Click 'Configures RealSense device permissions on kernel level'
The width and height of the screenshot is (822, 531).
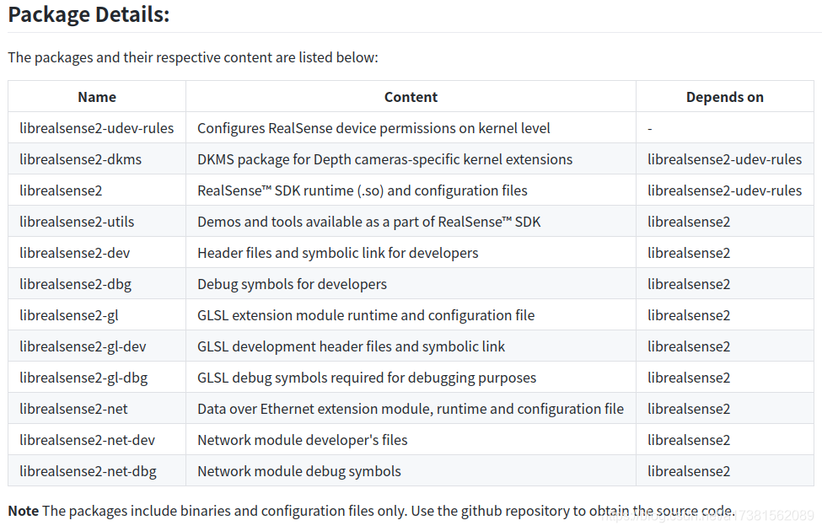click(x=373, y=128)
